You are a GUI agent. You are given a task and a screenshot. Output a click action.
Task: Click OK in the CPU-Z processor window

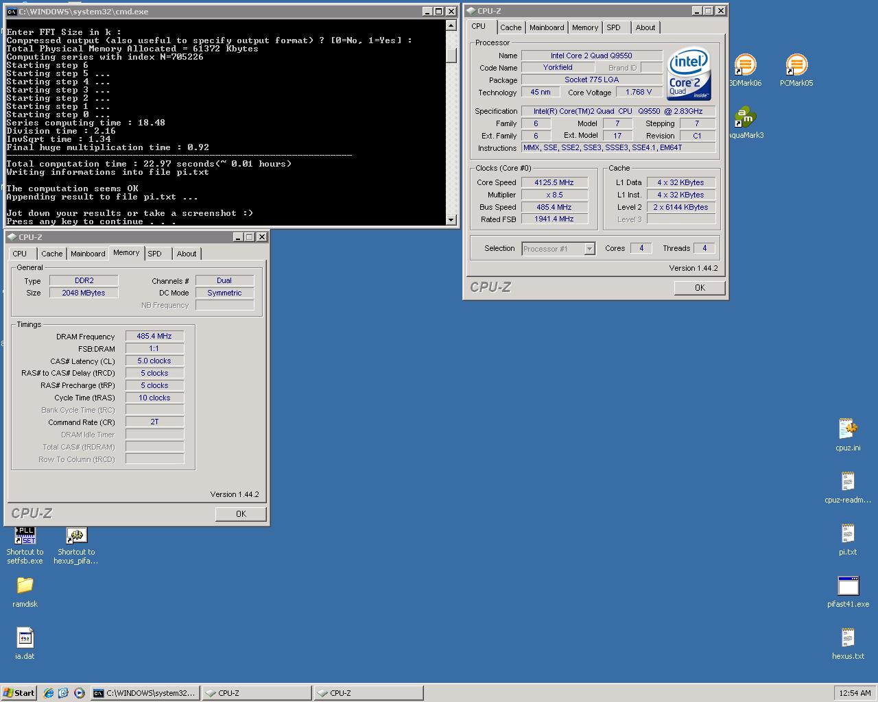pyautogui.click(x=700, y=288)
